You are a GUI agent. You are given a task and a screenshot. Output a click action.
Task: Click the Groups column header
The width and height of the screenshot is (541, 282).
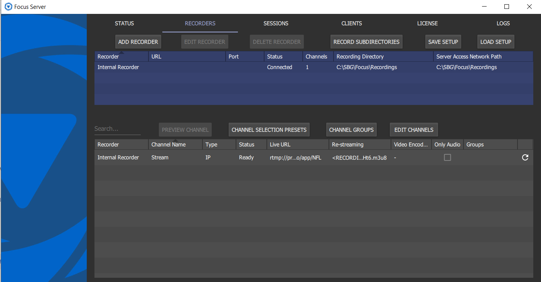pos(490,144)
